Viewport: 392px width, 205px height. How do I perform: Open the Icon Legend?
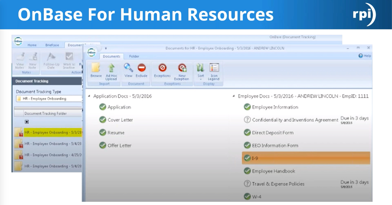214,70
